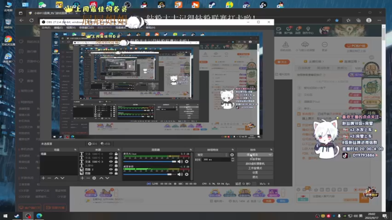This screenshot has height=220, width=392.
Task: Mute the desktop audio speaker icon
Action: point(180,175)
